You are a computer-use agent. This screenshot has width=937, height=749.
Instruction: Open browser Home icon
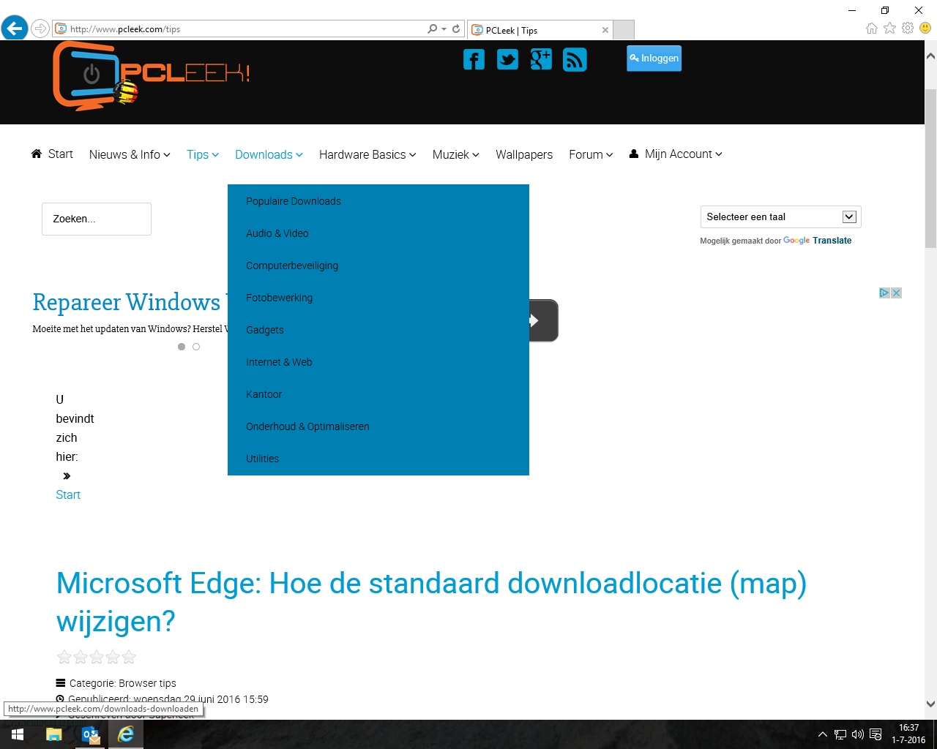pos(872,28)
